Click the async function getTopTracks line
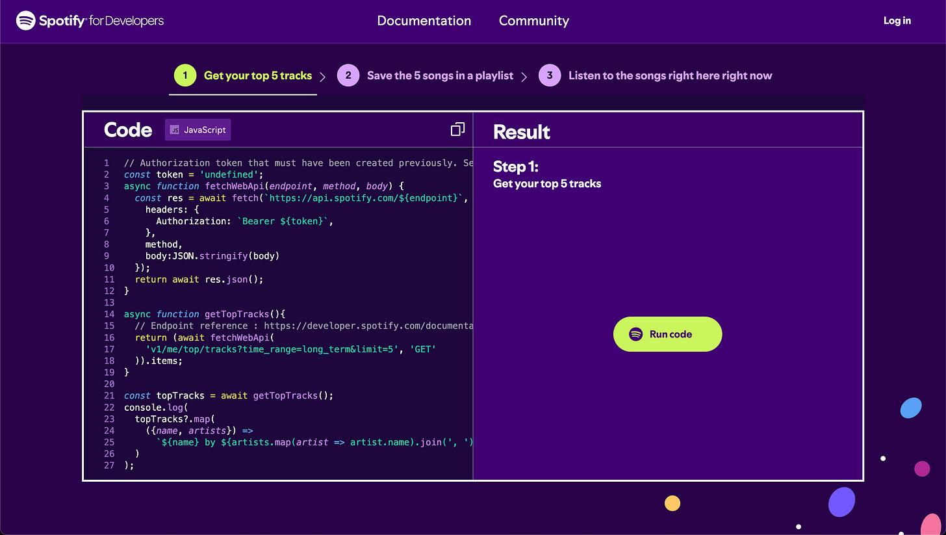The image size is (946, 535). pyautogui.click(x=205, y=313)
